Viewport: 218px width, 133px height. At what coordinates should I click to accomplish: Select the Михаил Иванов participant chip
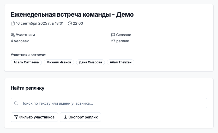click(x=59, y=62)
